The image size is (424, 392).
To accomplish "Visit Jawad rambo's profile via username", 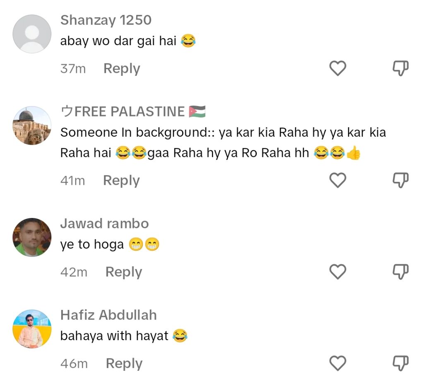I will point(104,223).
